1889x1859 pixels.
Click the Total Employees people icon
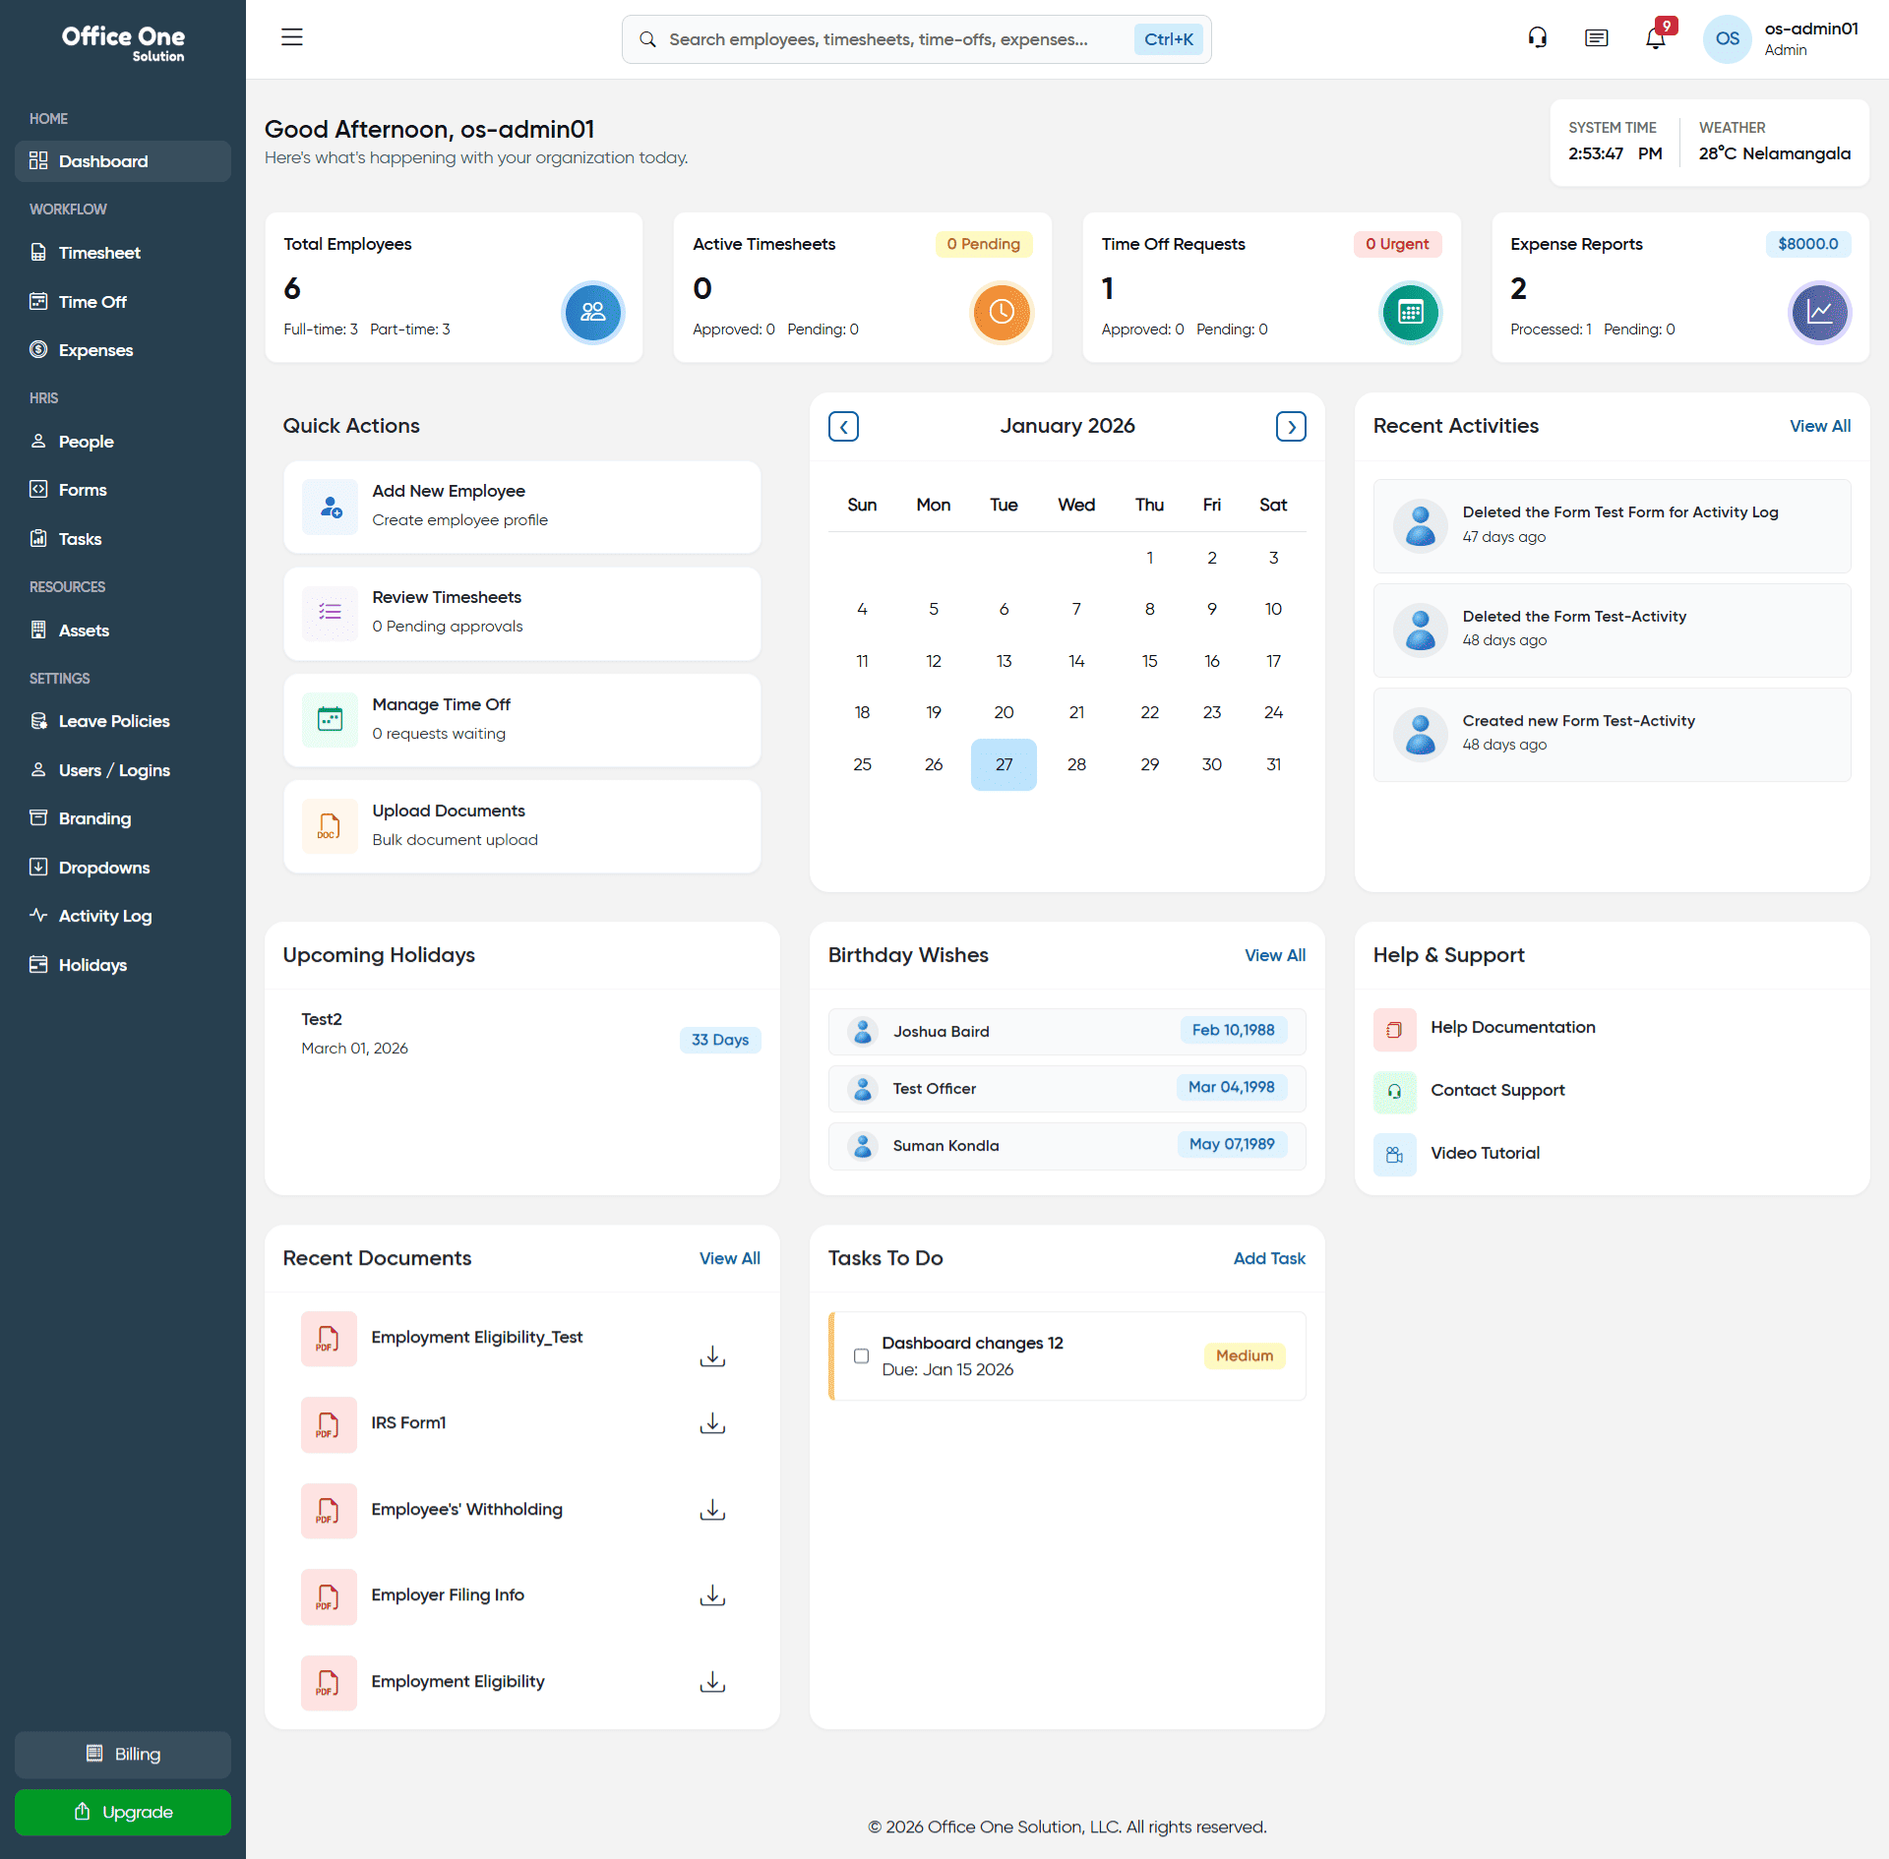(592, 312)
